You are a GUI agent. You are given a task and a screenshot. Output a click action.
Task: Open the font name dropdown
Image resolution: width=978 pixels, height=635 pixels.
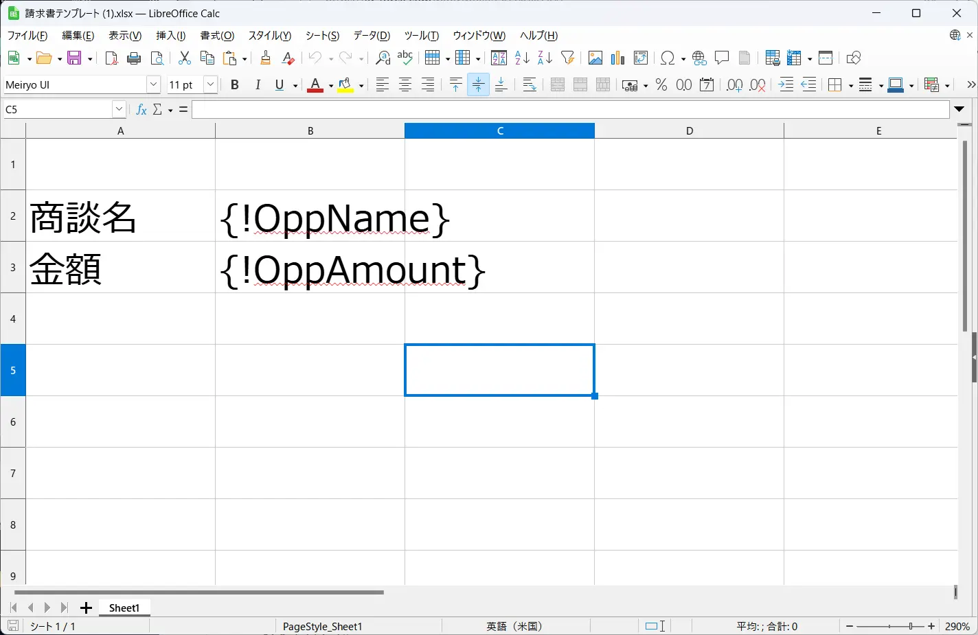(x=153, y=85)
